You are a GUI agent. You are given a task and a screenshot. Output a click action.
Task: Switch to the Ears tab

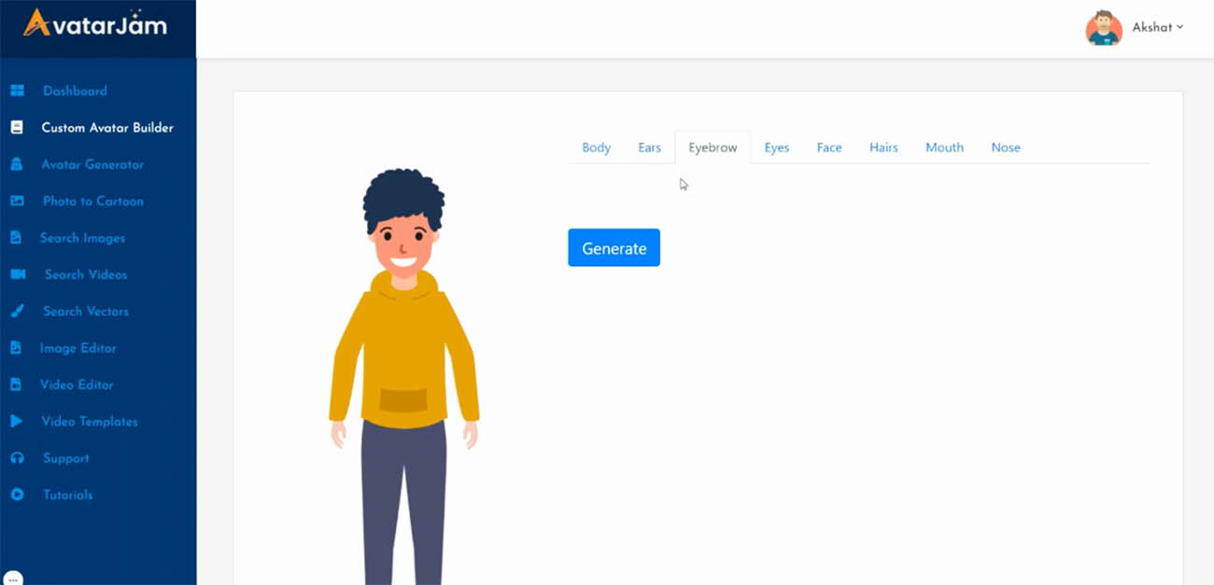click(649, 147)
